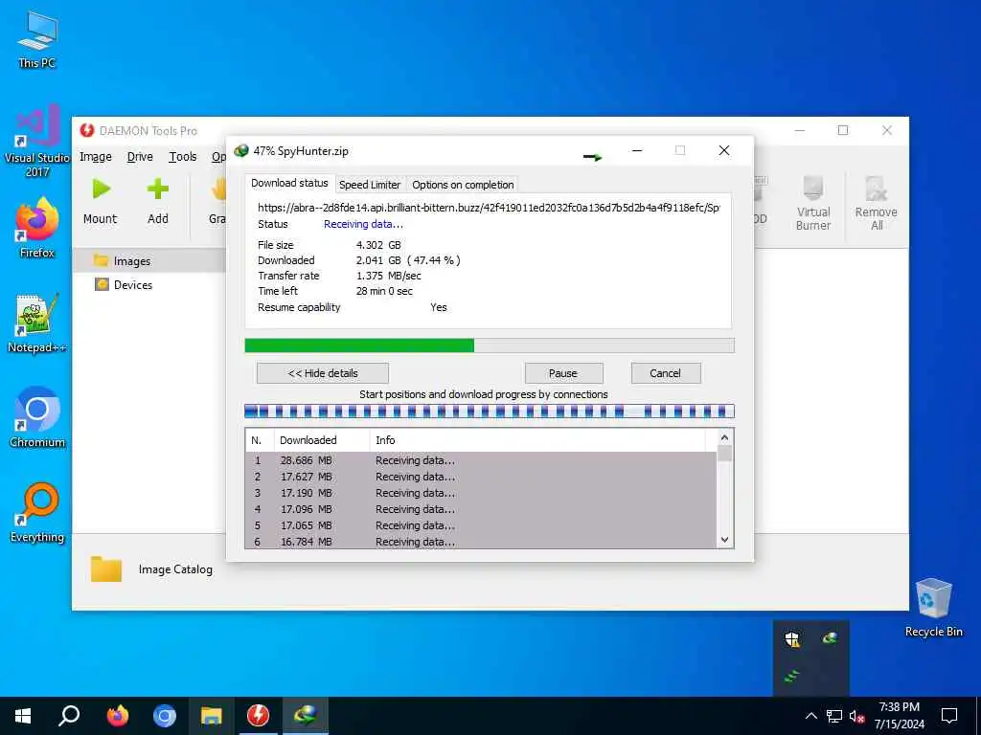
Task: Select connection row with 17.190 MB
Action: point(481,493)
